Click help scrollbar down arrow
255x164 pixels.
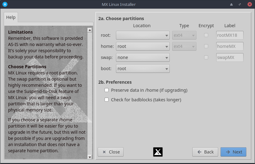[x=90, y=157]
